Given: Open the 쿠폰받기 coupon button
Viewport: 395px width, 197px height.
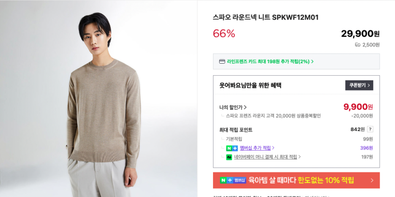Looking at the screenshot, I should [x=359, y=85].
